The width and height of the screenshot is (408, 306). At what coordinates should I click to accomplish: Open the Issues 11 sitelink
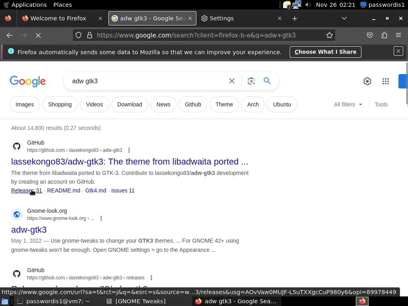(x=123, y=190)
